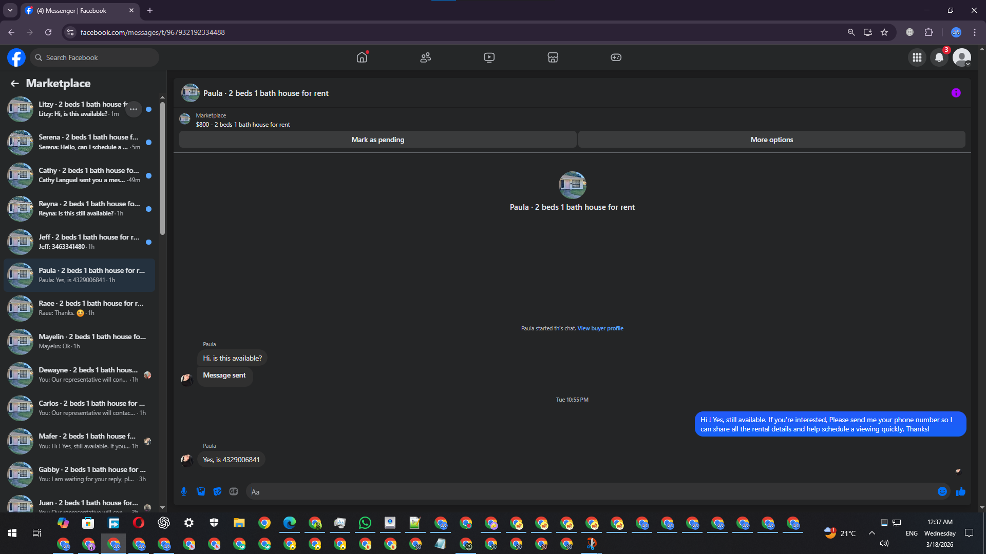Screen dimensions: 986x554
Task: Open Chrome three-dot menu
Action: pyautogui.click(x=975, y=32)
